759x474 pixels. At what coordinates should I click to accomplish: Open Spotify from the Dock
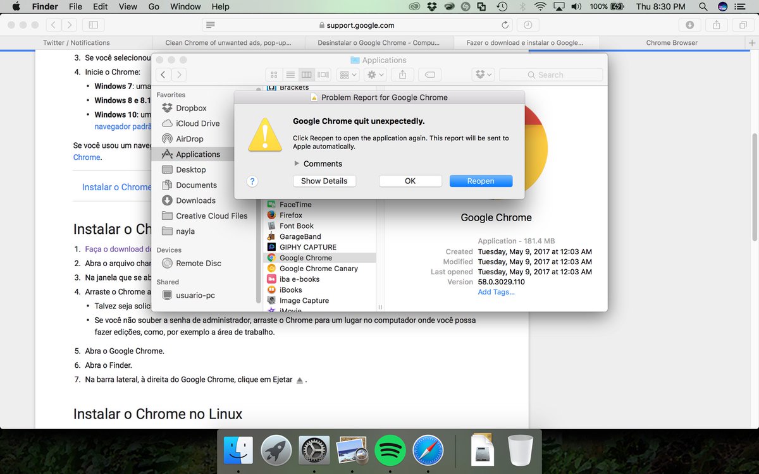390,450
